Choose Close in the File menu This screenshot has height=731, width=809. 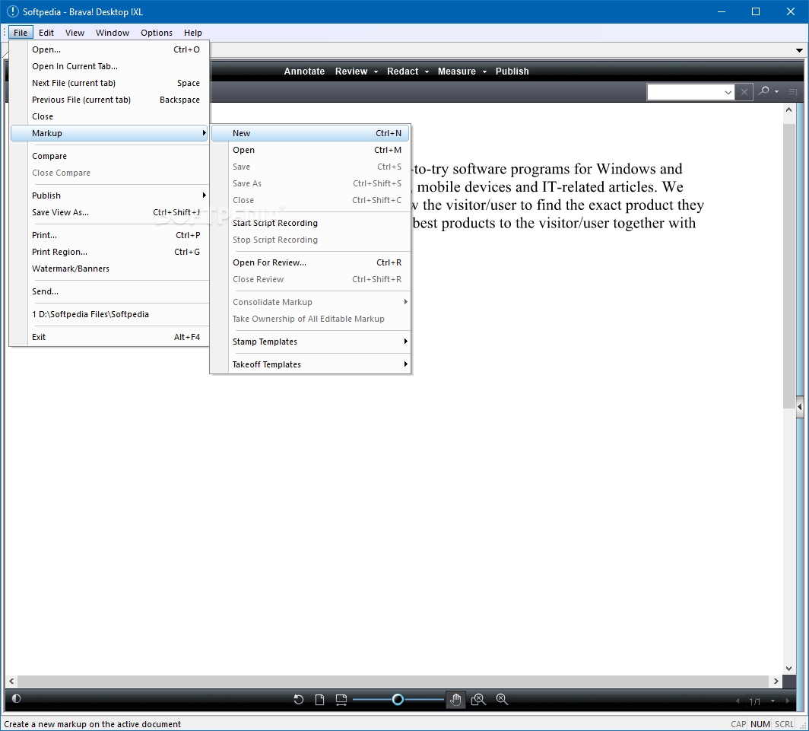click(109, 116)
